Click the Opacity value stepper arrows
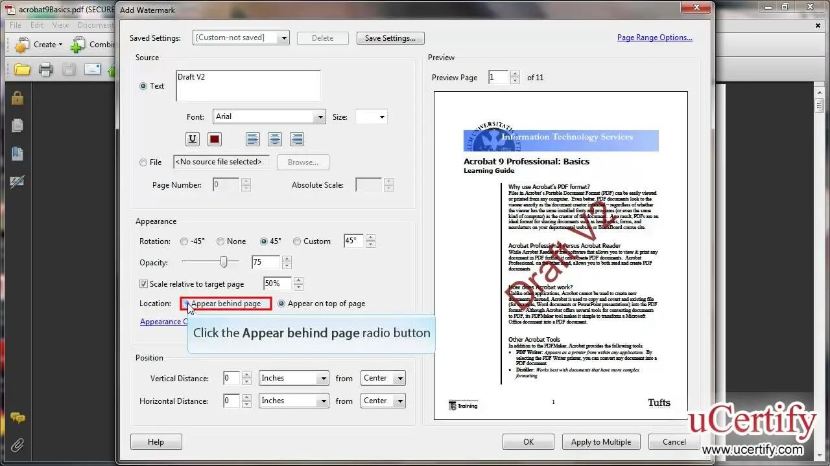830x466 pixels. [287, 262]
